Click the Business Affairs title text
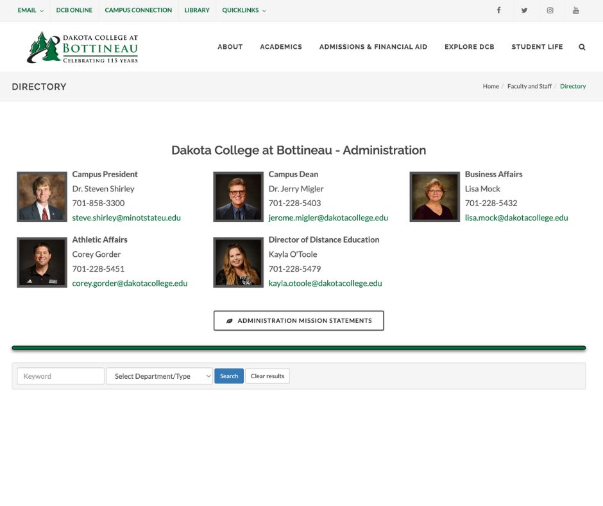This screenshot has height=506, width=603. pos(494,175)
